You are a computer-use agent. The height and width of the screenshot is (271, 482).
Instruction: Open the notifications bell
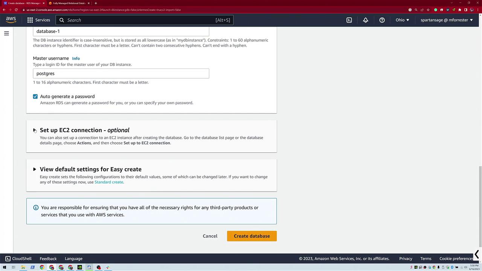coord(366,20)
